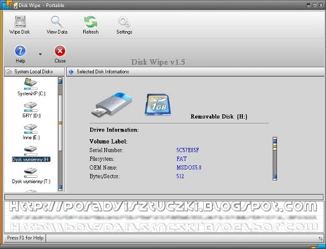Refresh the disk list
Screen dimensions: 326x249
tap(90, 25)
